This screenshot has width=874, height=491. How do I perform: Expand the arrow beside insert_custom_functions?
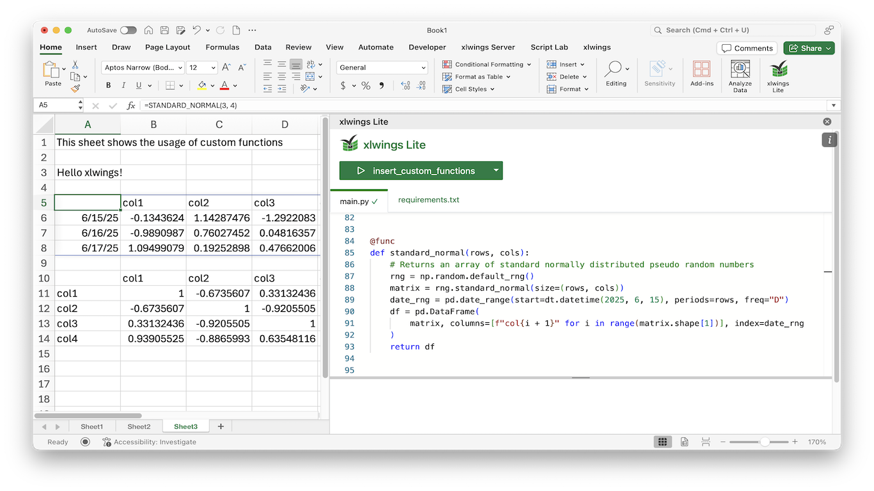pyautogui.click(x=495, y=171)
